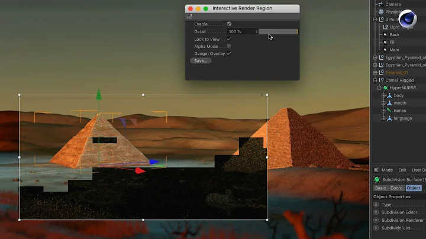The height and width of the screenshot is (239, 426).
Task: Click the animation dot next to Subdivision Renderer
Action: tap(376, 220)
